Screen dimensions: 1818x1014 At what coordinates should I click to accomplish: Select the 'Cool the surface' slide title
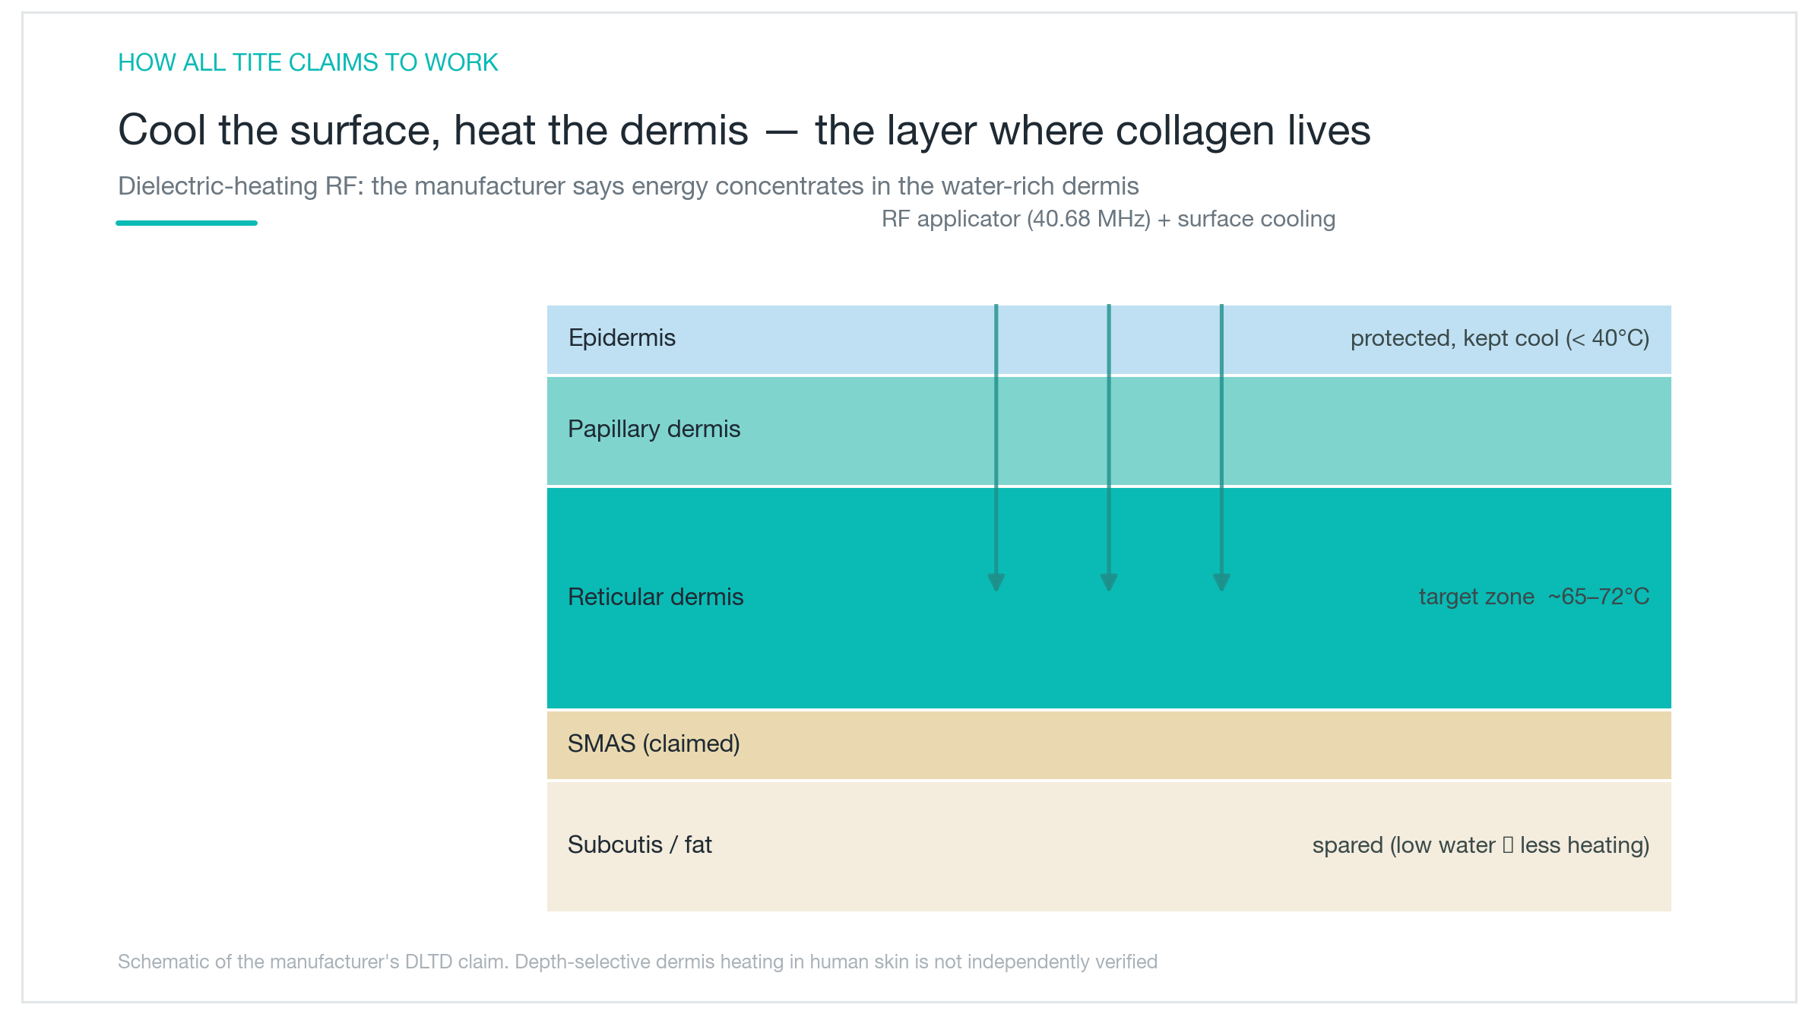point(744,130)
